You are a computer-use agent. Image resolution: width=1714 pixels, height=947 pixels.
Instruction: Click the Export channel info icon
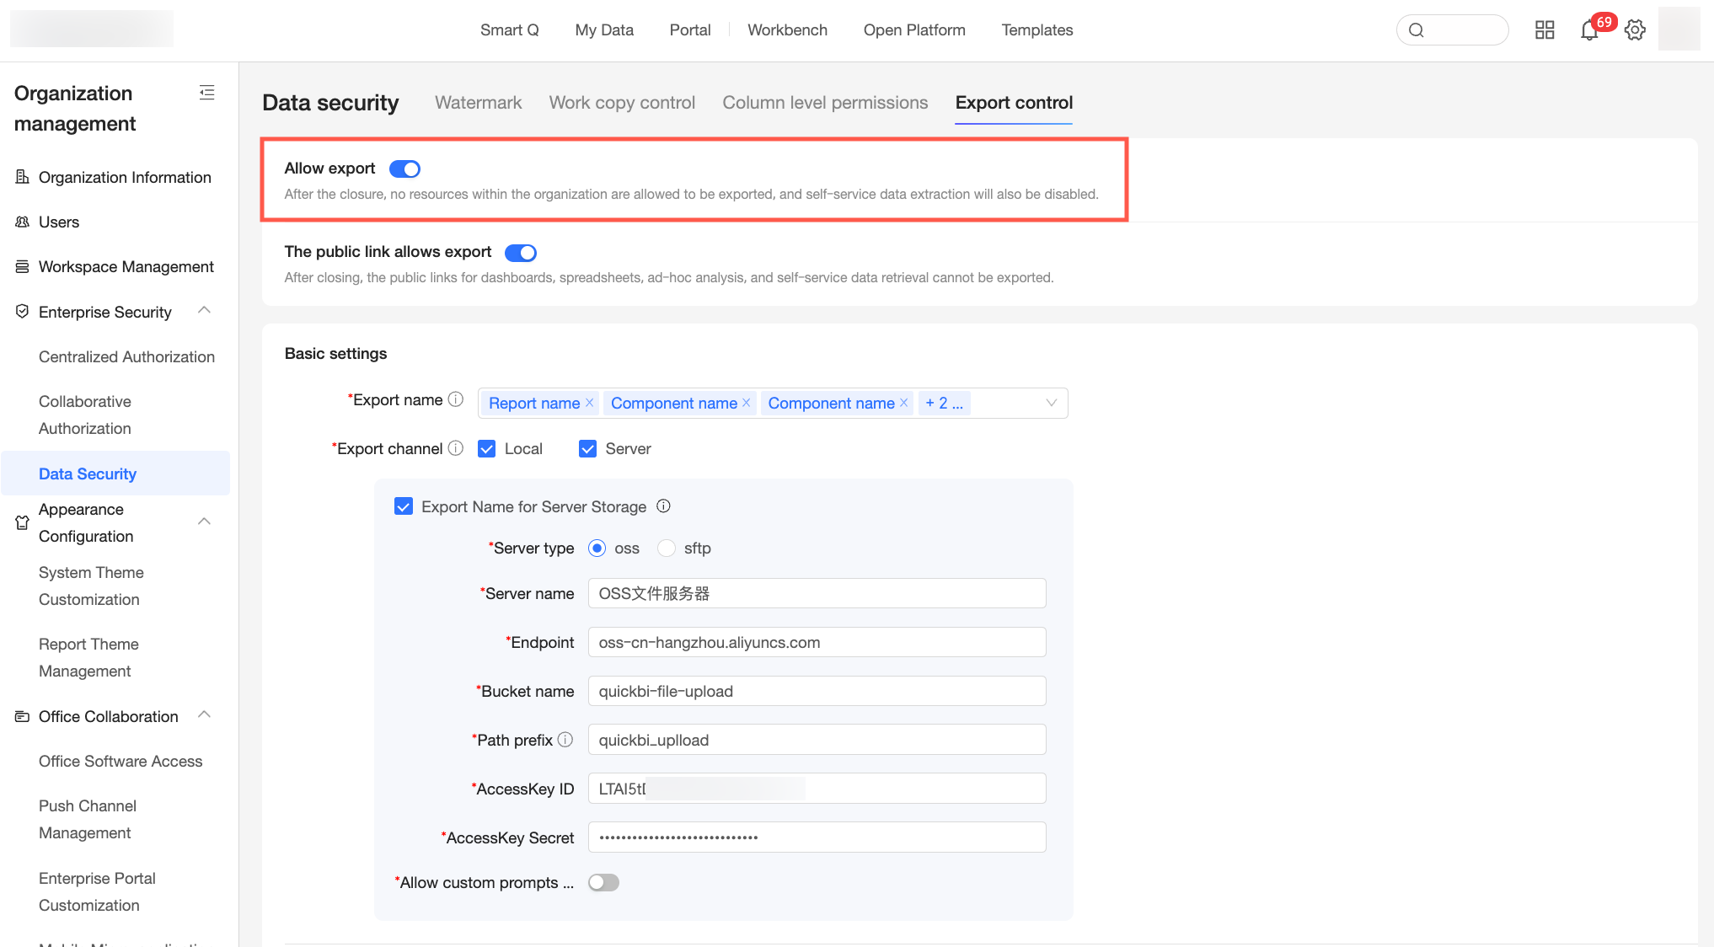tap(456, 448)
